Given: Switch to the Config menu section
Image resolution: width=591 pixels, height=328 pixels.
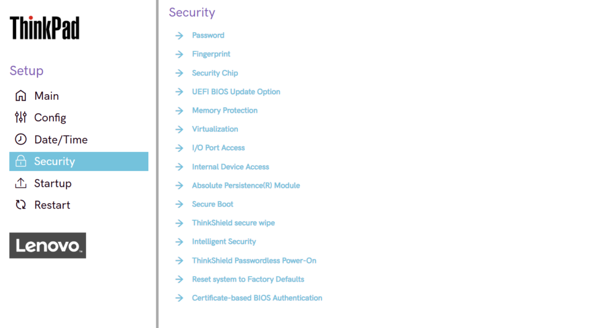Looking at the screenshot, I should (50, 118).
